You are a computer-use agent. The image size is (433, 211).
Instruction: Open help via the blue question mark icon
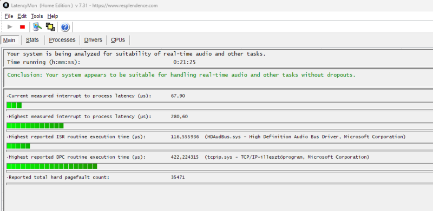(x=65, y=27)
